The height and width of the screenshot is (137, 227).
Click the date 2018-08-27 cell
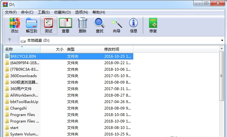pyautogui.click(x=118, y=95)
